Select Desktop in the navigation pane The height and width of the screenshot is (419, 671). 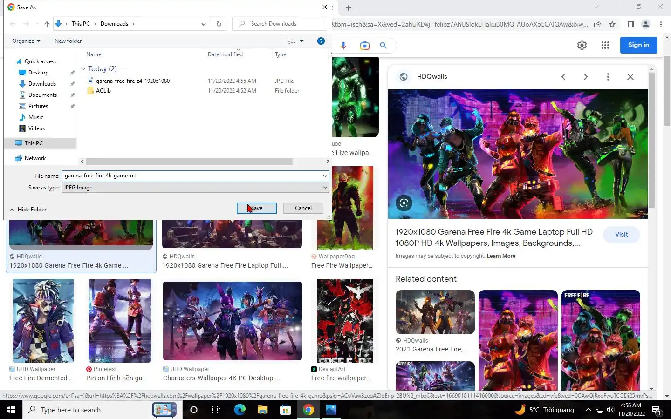pyautogui.click(x=38, y=73)
